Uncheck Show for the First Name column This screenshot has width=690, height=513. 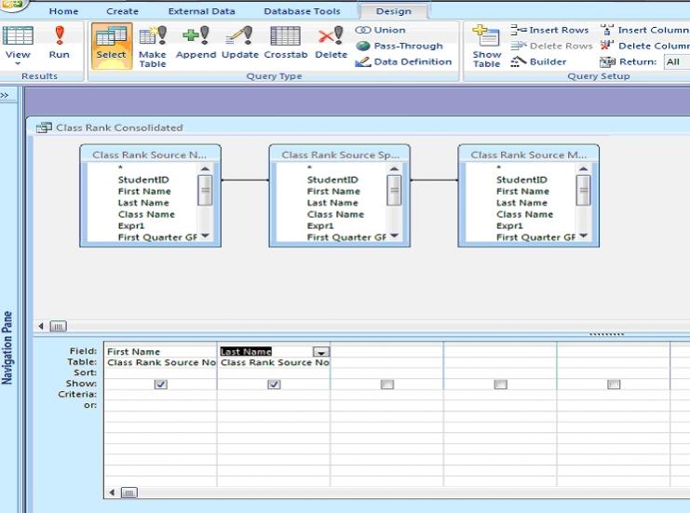click(x=160, y=385)
